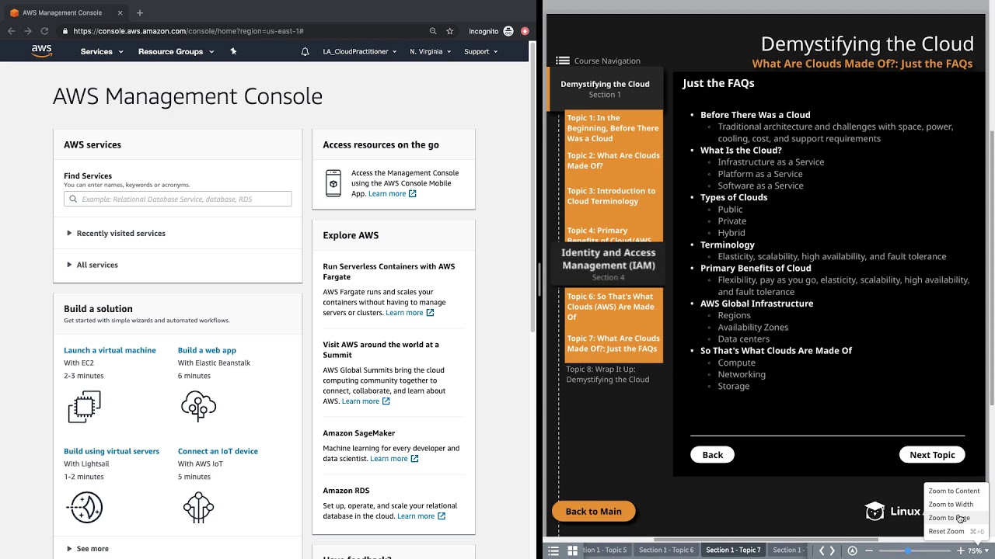Click the Find Services search field

tap(178, 199)
